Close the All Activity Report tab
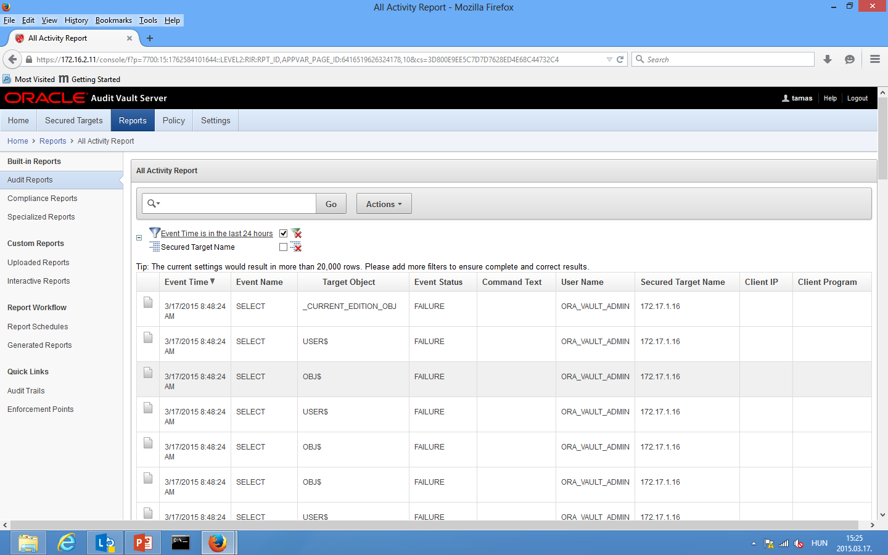The height and width of the screenshot is (555, 888). click(x=129, y=38)
